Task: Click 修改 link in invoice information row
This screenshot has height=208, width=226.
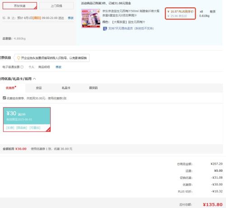Action: (x=58, y=67)
